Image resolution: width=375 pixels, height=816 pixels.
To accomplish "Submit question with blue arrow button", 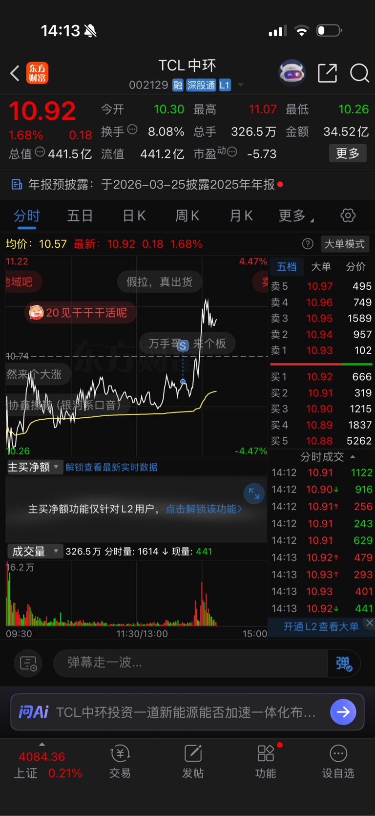I will (x=343, y=712).
